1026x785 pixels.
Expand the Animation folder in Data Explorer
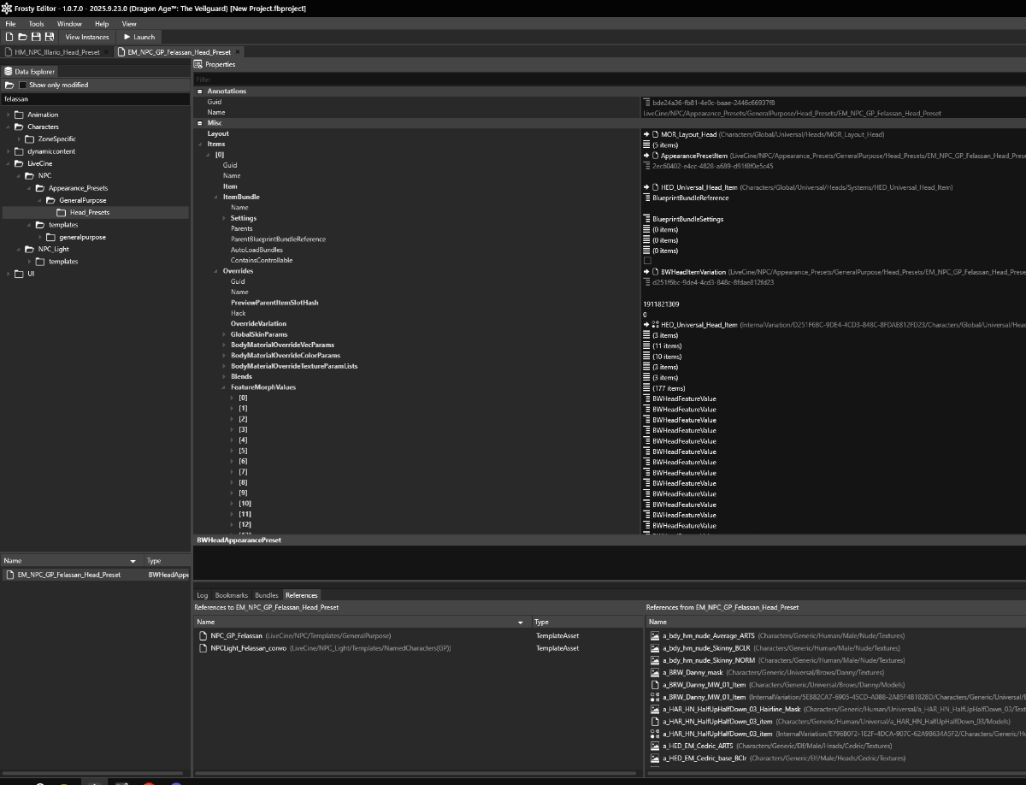(x=9, y=115)
